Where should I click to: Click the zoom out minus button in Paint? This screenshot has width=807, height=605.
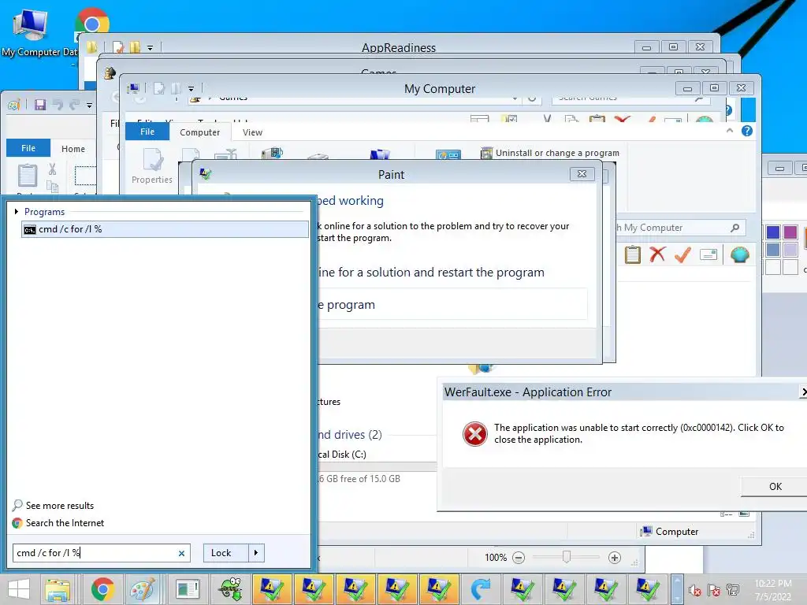(519, 558)
